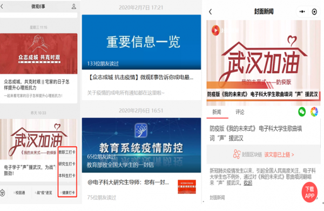Image resolution: width=324 pixels, height=211 pixels.
Task: Open the 武汉加油 article banner in 微观E事
Action: [29, 139]
